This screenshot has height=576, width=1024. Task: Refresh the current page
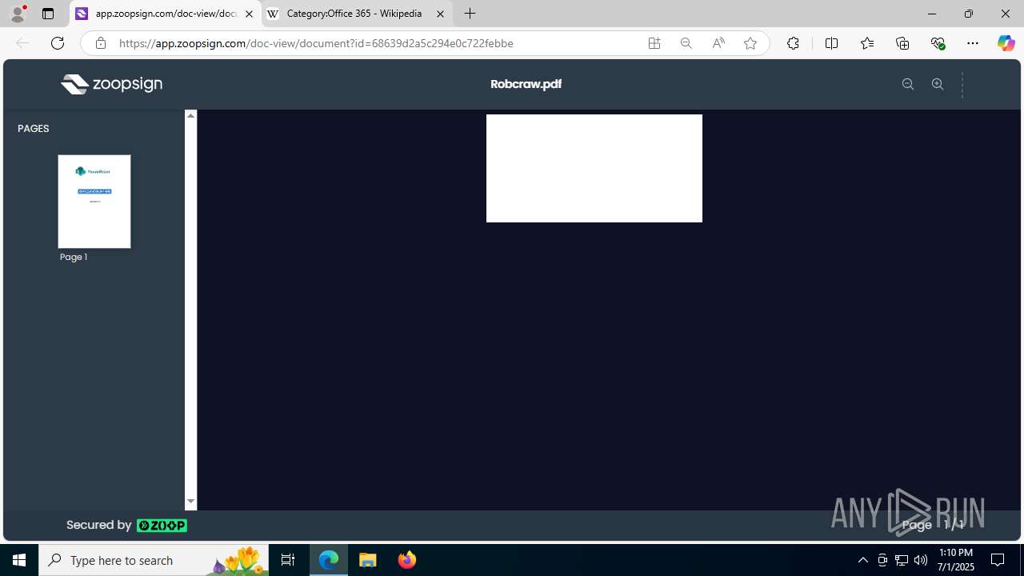58,43
